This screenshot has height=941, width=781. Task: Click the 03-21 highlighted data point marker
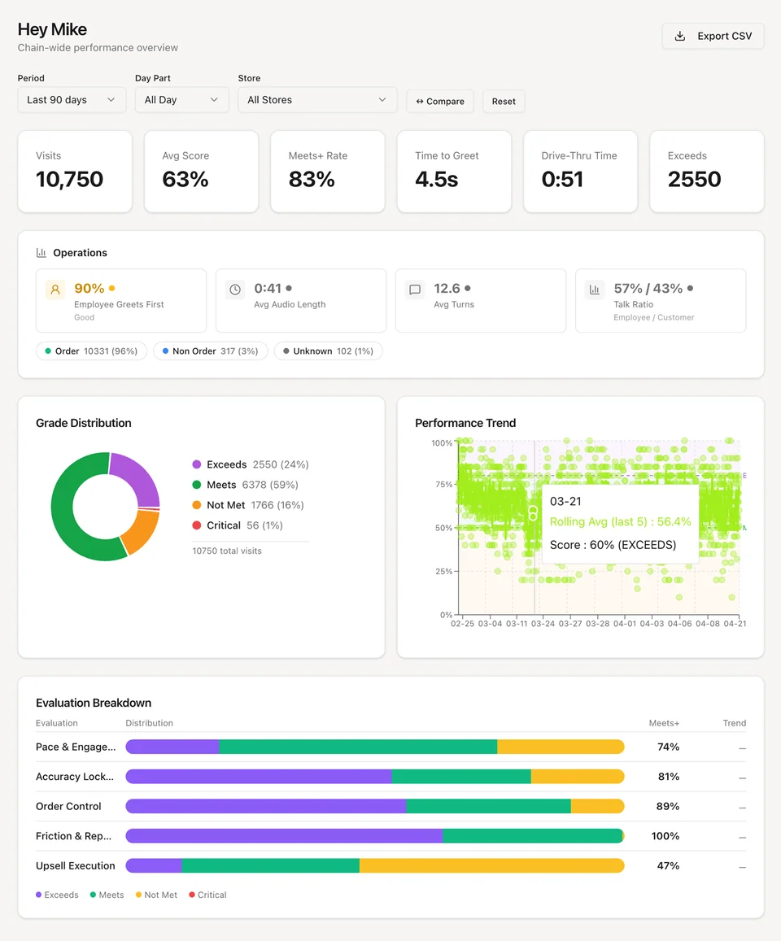[533, 513]
